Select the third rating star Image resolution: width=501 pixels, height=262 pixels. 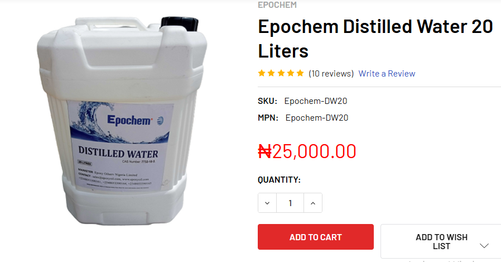coord(281,73)
